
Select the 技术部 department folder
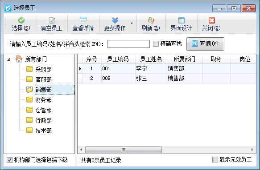click(x=29, y=130)
